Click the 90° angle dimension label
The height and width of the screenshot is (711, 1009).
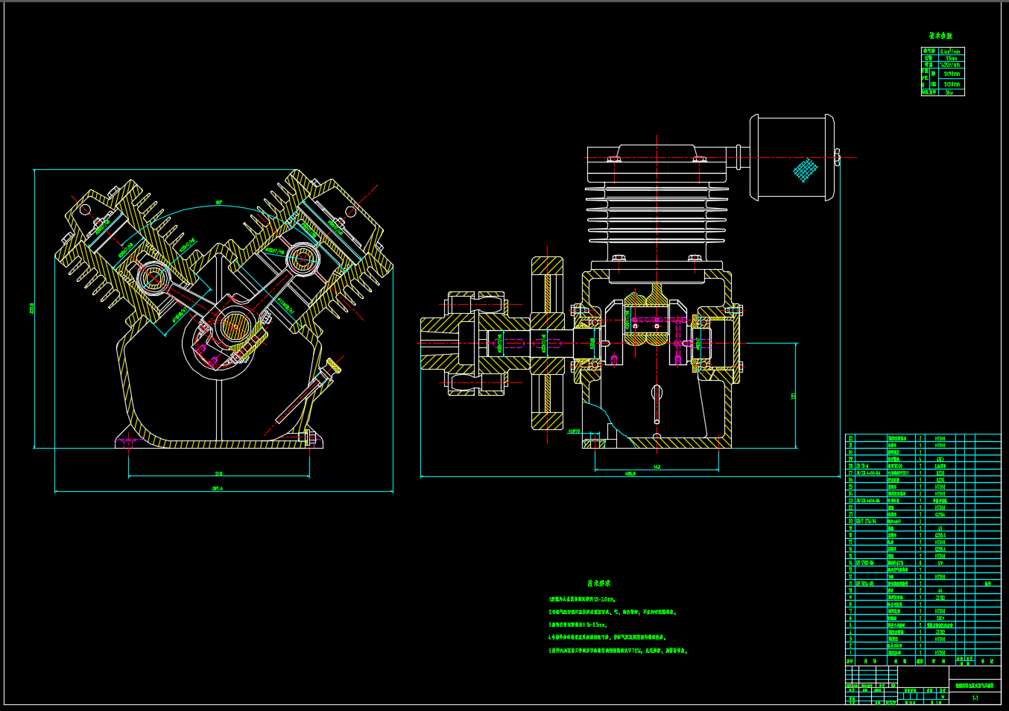click(x=219, y=203)
